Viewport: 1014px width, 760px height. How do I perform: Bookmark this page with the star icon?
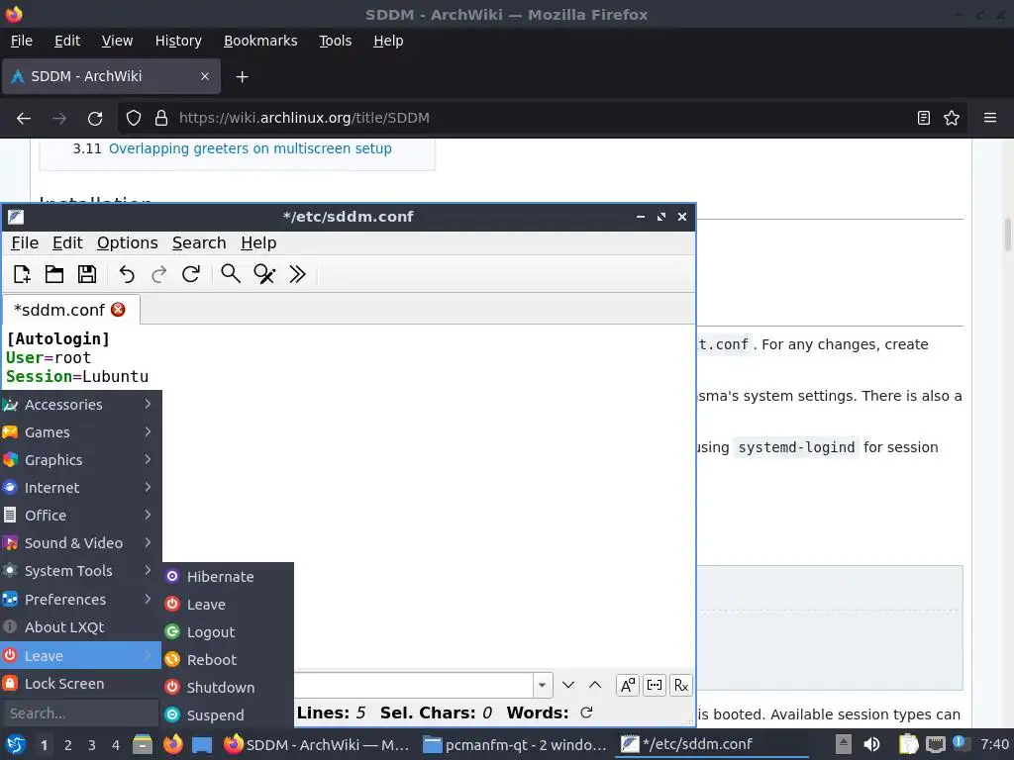tap(952, 119)
